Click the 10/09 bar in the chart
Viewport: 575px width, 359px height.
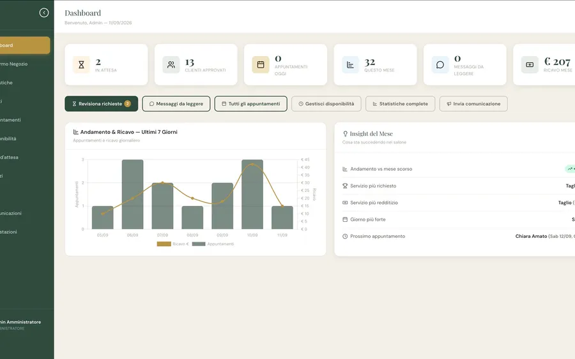252,194
